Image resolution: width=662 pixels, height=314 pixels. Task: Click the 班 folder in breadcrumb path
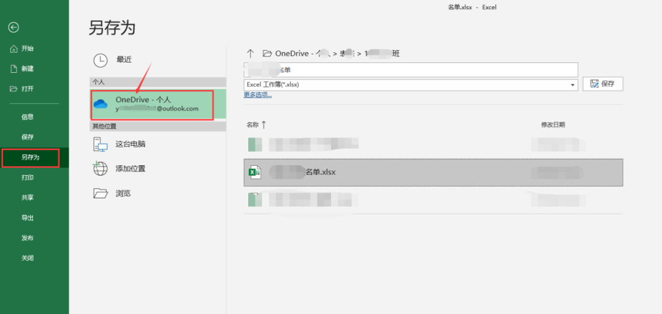click(x=382, y=53)
